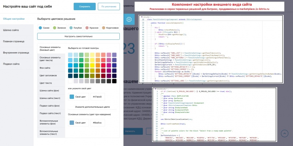Open the Шапка сайта tab
Image resolution: width=293 pixels, height=146 pixels.
point(17,30)
